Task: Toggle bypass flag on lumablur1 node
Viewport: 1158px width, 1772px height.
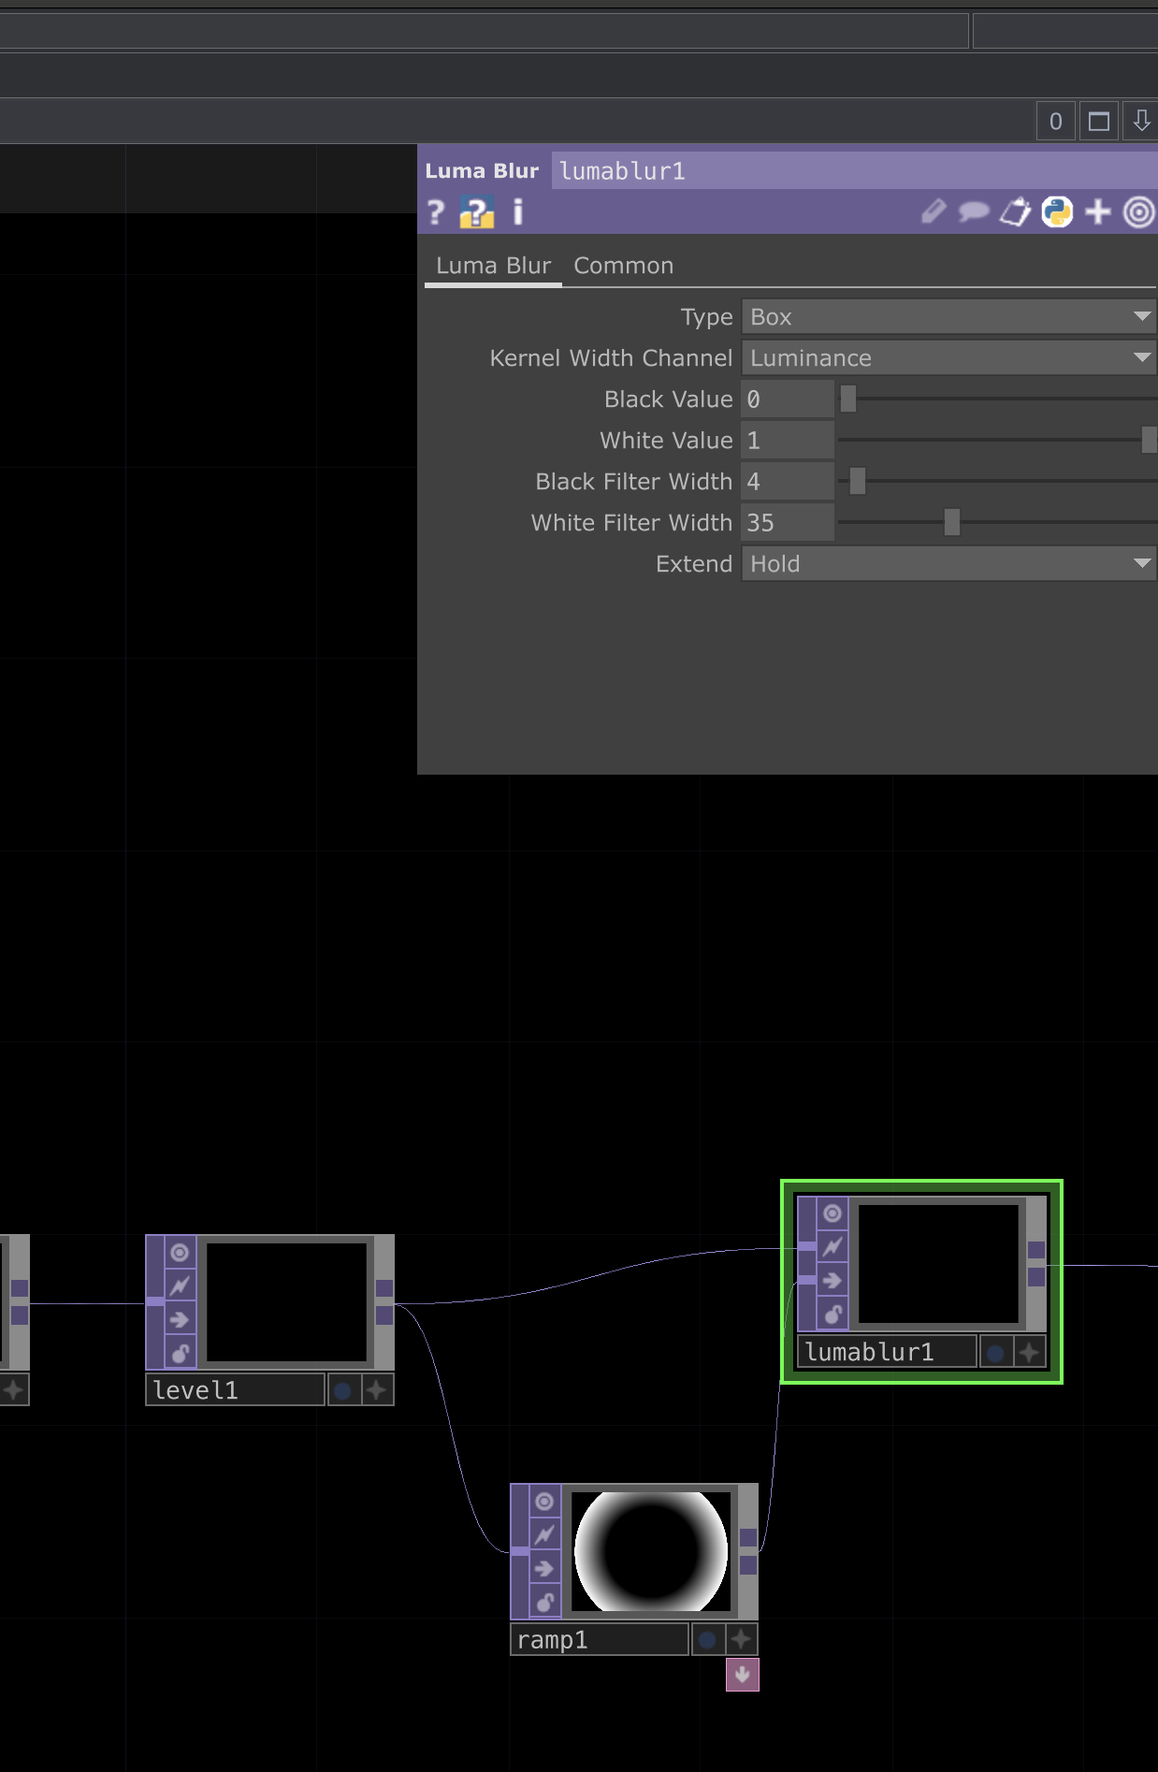Action: click(x=832, y=1247)
